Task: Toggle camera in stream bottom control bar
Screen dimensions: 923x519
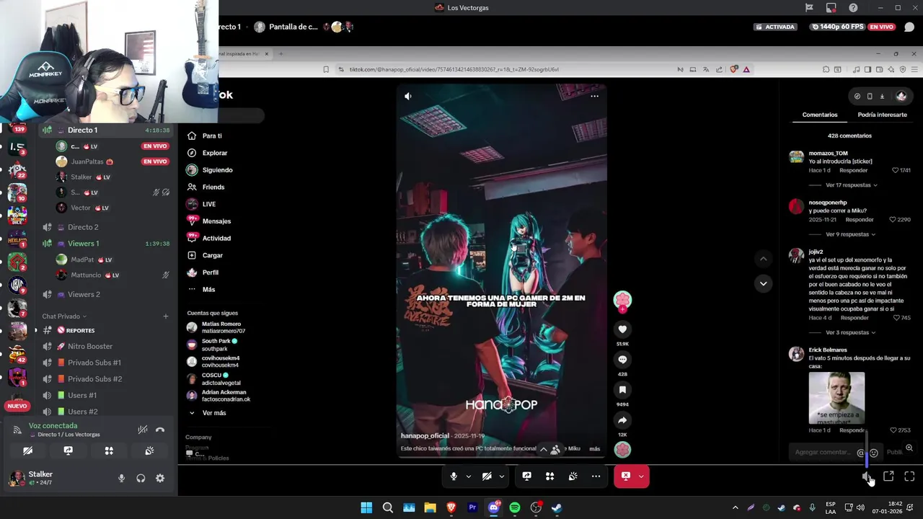Action: (487, 476)
